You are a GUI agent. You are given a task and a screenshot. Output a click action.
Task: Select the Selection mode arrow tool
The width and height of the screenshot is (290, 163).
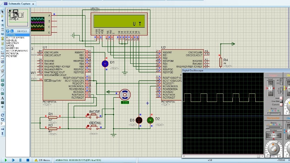click(2, 12)
